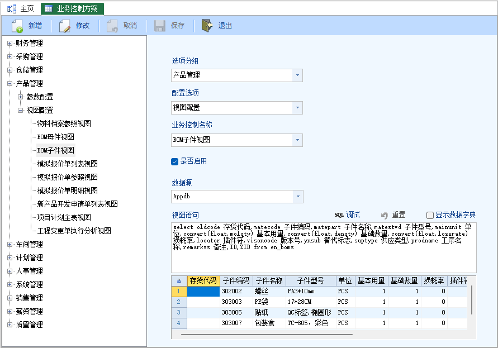This screenshot has width=498, height=348.
Task: Switch to the 主页 tab
Action: pos(21,9)
